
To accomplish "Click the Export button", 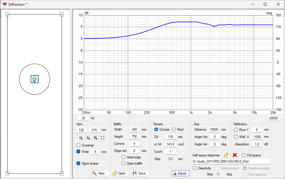I will pyautogui.click(x=180, y=173).
